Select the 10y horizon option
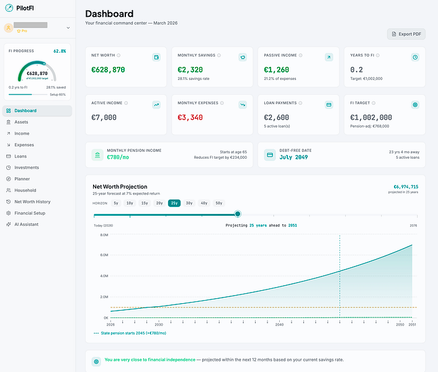438x372 pixels. (130, 203)
